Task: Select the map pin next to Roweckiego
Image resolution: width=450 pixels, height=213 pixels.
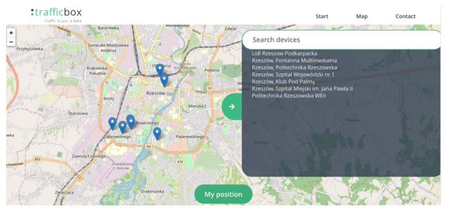Action: pos(131,122)
